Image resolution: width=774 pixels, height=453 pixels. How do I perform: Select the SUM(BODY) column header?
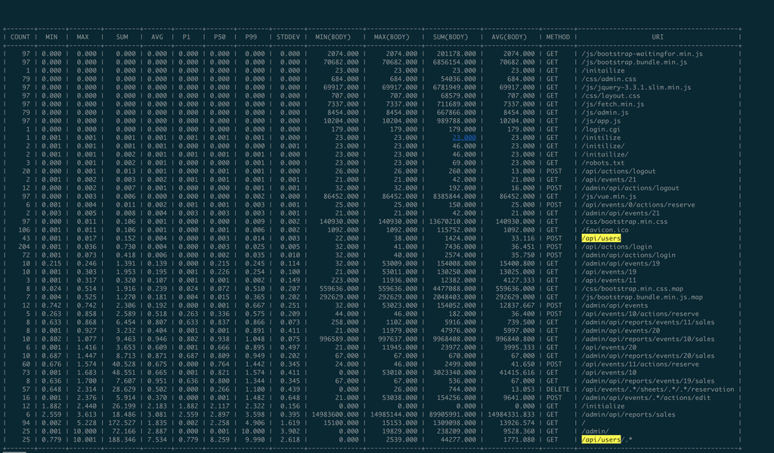point(452,37)
